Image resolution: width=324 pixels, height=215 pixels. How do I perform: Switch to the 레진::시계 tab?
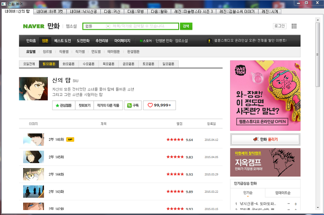pyautogui.click(x=270, y=12)
